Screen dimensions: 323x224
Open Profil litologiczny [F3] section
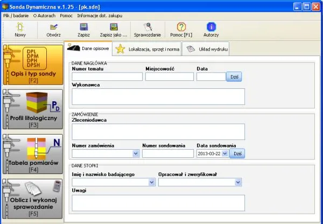tap(32, 110)
